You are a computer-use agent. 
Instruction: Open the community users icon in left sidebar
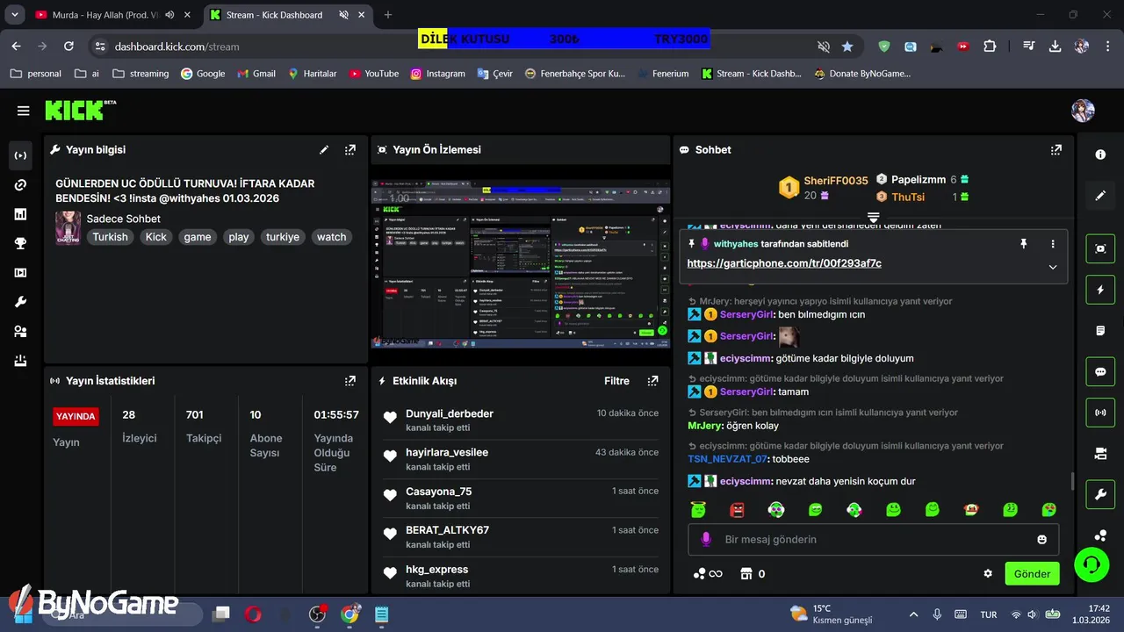pyautogui.click(x=20, y=332)
